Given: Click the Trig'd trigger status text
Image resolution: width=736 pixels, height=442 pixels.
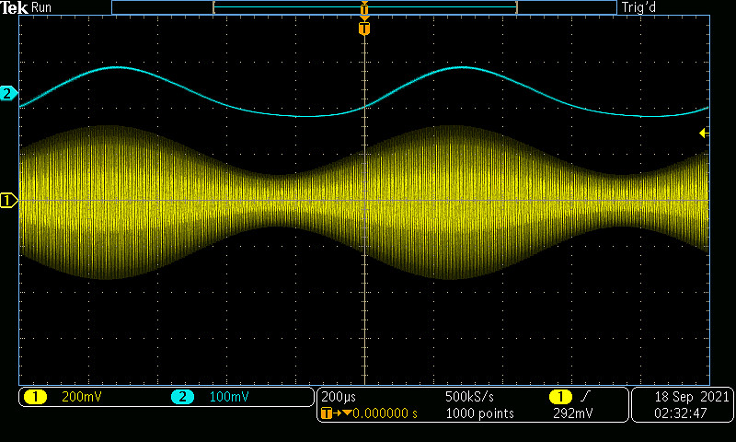Looking at the screenshot, I should [638, 7].
